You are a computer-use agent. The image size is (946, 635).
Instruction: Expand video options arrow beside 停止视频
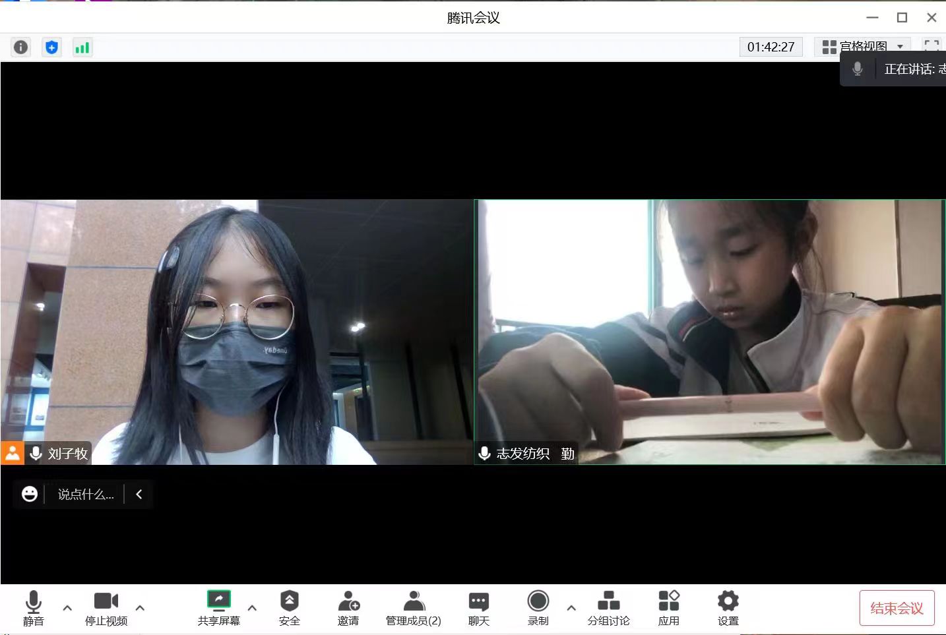point(140,608)
